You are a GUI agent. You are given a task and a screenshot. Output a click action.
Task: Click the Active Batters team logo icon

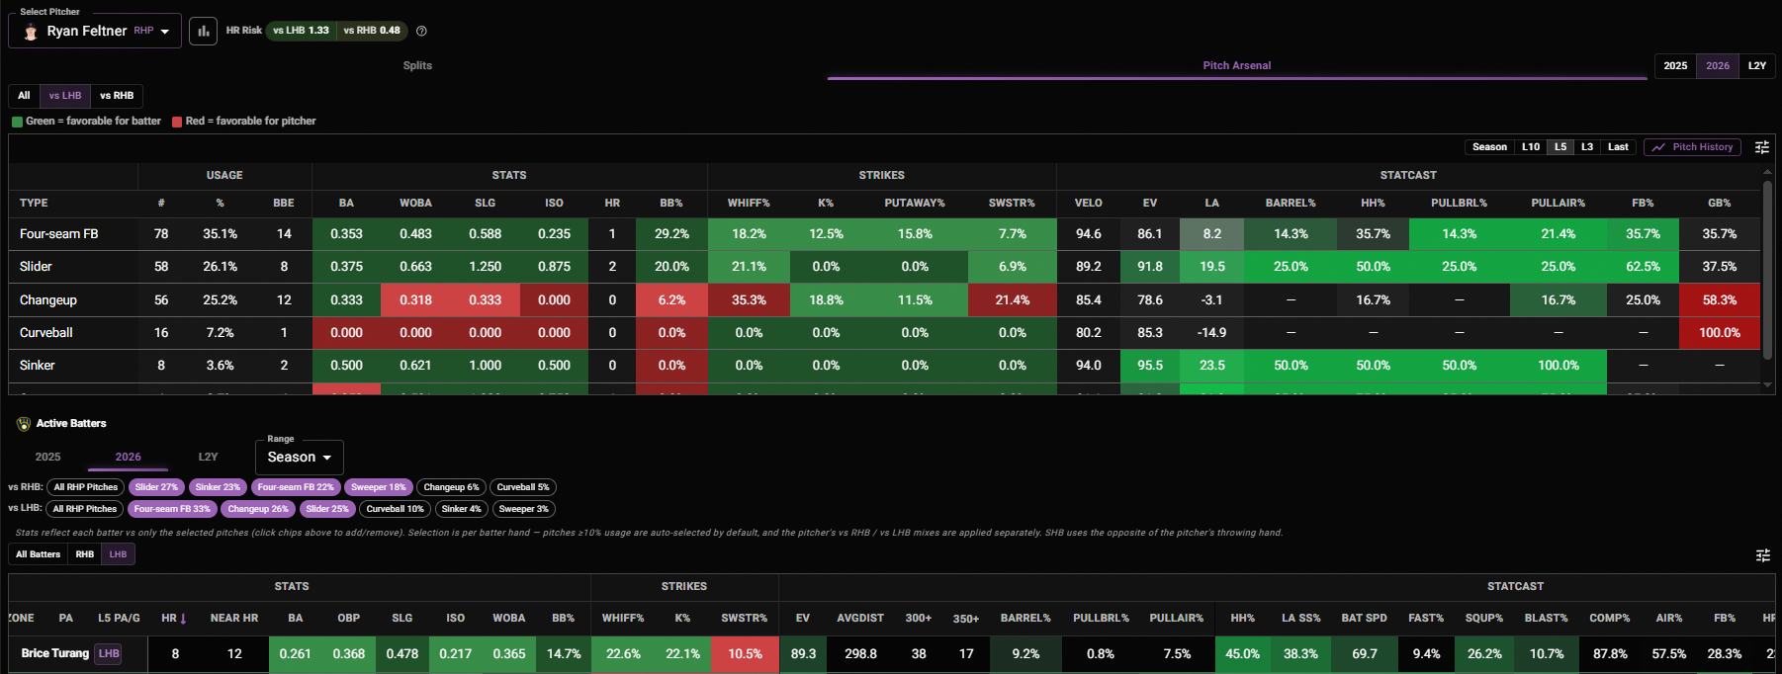pyautogui.click(x=24, y=424)
